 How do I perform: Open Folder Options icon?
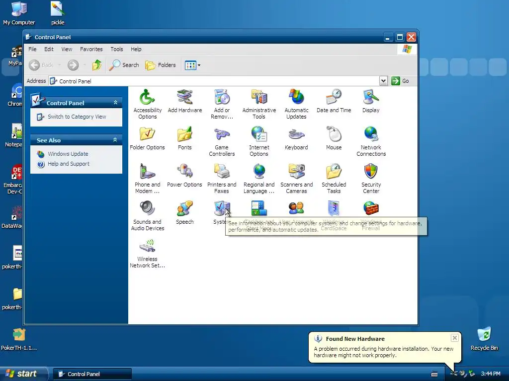[147, 138]
